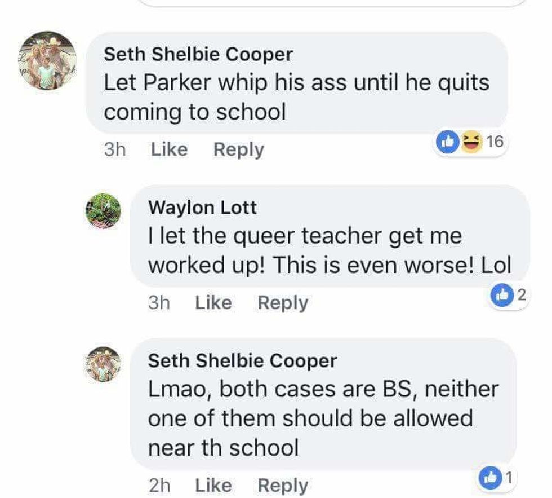Click thumbs-up icon on Waylon Lott's reply
The image size is (552, 498).
point(502,294)
